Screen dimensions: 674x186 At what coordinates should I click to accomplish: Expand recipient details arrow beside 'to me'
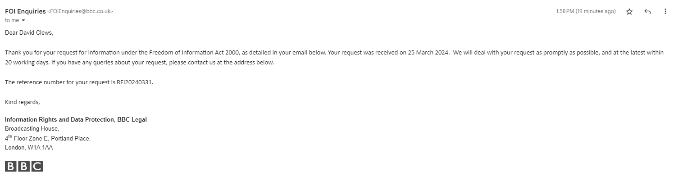[23, 21]
